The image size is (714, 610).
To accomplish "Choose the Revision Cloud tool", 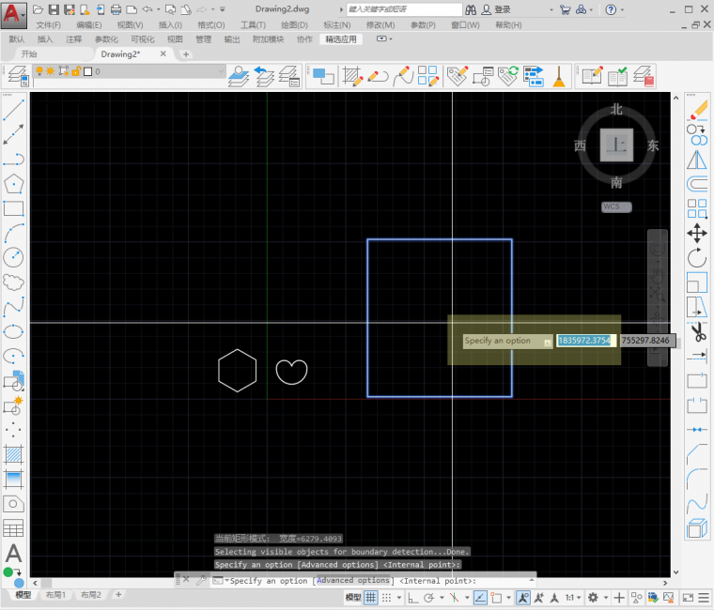I will click(14, 282).
